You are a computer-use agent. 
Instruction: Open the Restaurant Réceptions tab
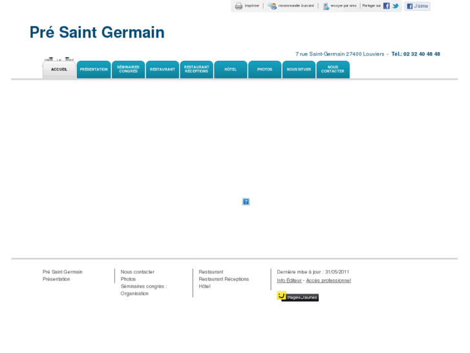point(197,70)
